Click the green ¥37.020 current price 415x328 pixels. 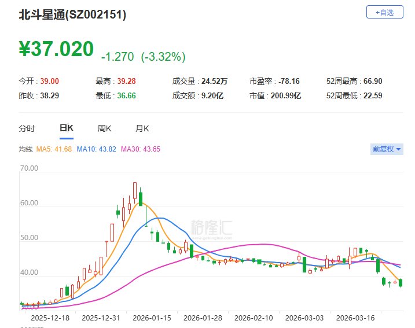56,49
